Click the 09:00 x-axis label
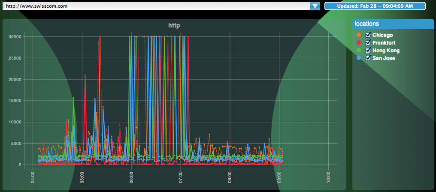 pyautogui.click(x=279, y=178)
